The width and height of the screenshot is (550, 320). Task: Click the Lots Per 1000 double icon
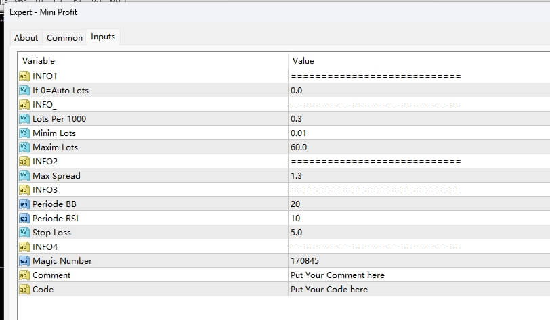pos(24,118)
